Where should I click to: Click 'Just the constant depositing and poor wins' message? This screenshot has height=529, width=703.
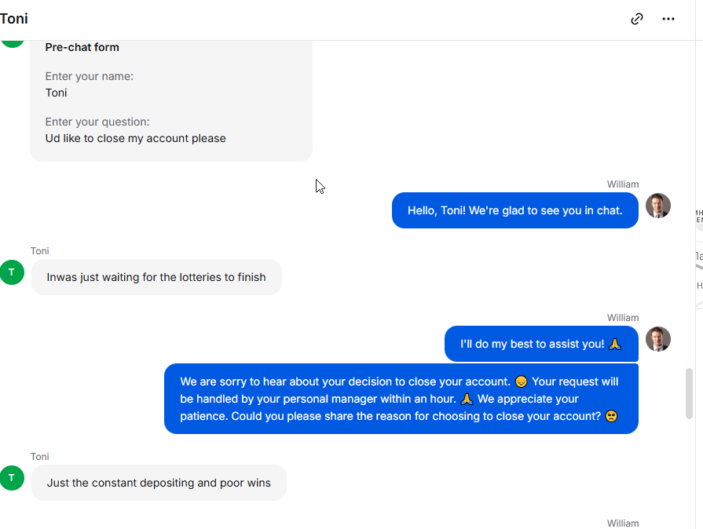pos(159,483)
